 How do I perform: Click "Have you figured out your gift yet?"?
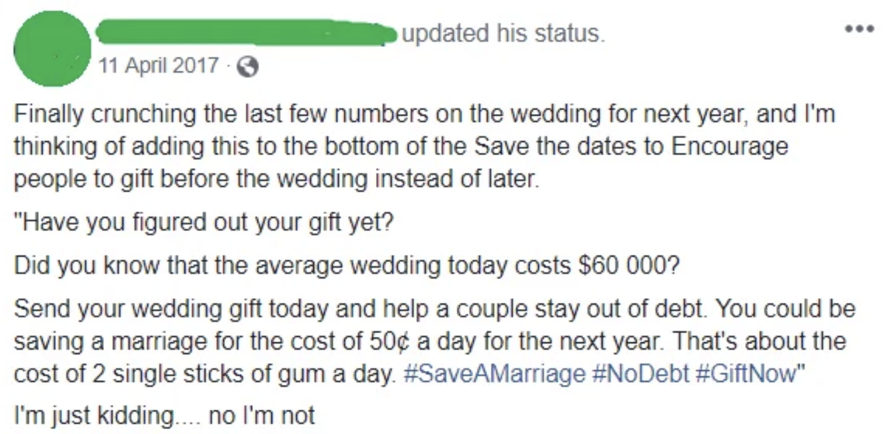click(x=204, y=222)
